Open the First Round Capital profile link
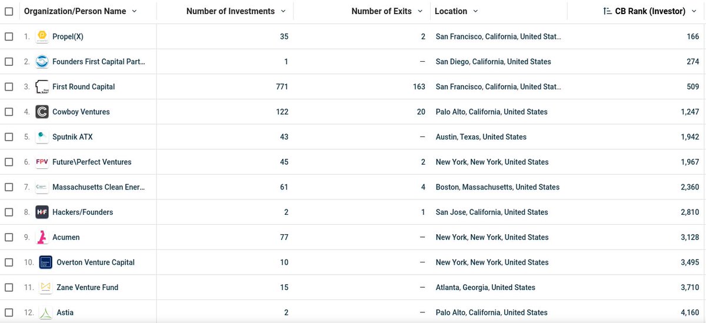This screenshot has width=706, height=323. [x=84, y=86]
